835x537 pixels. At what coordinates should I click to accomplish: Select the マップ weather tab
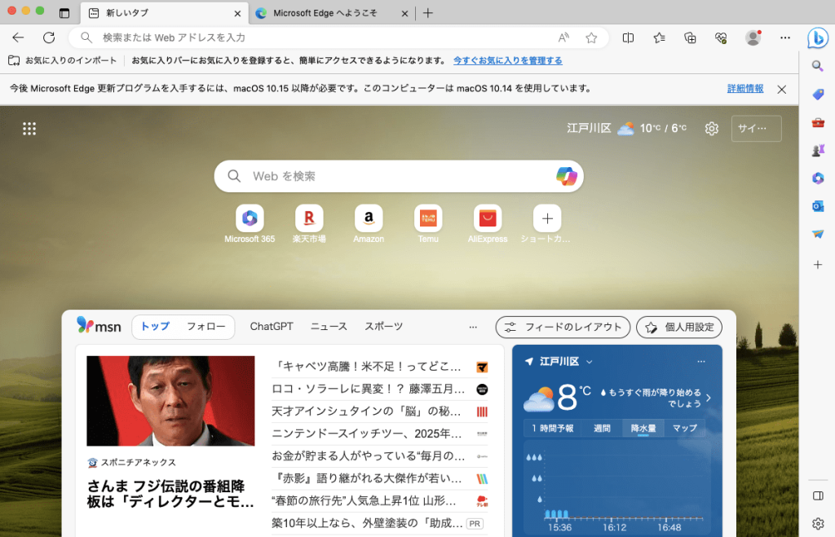685,429
